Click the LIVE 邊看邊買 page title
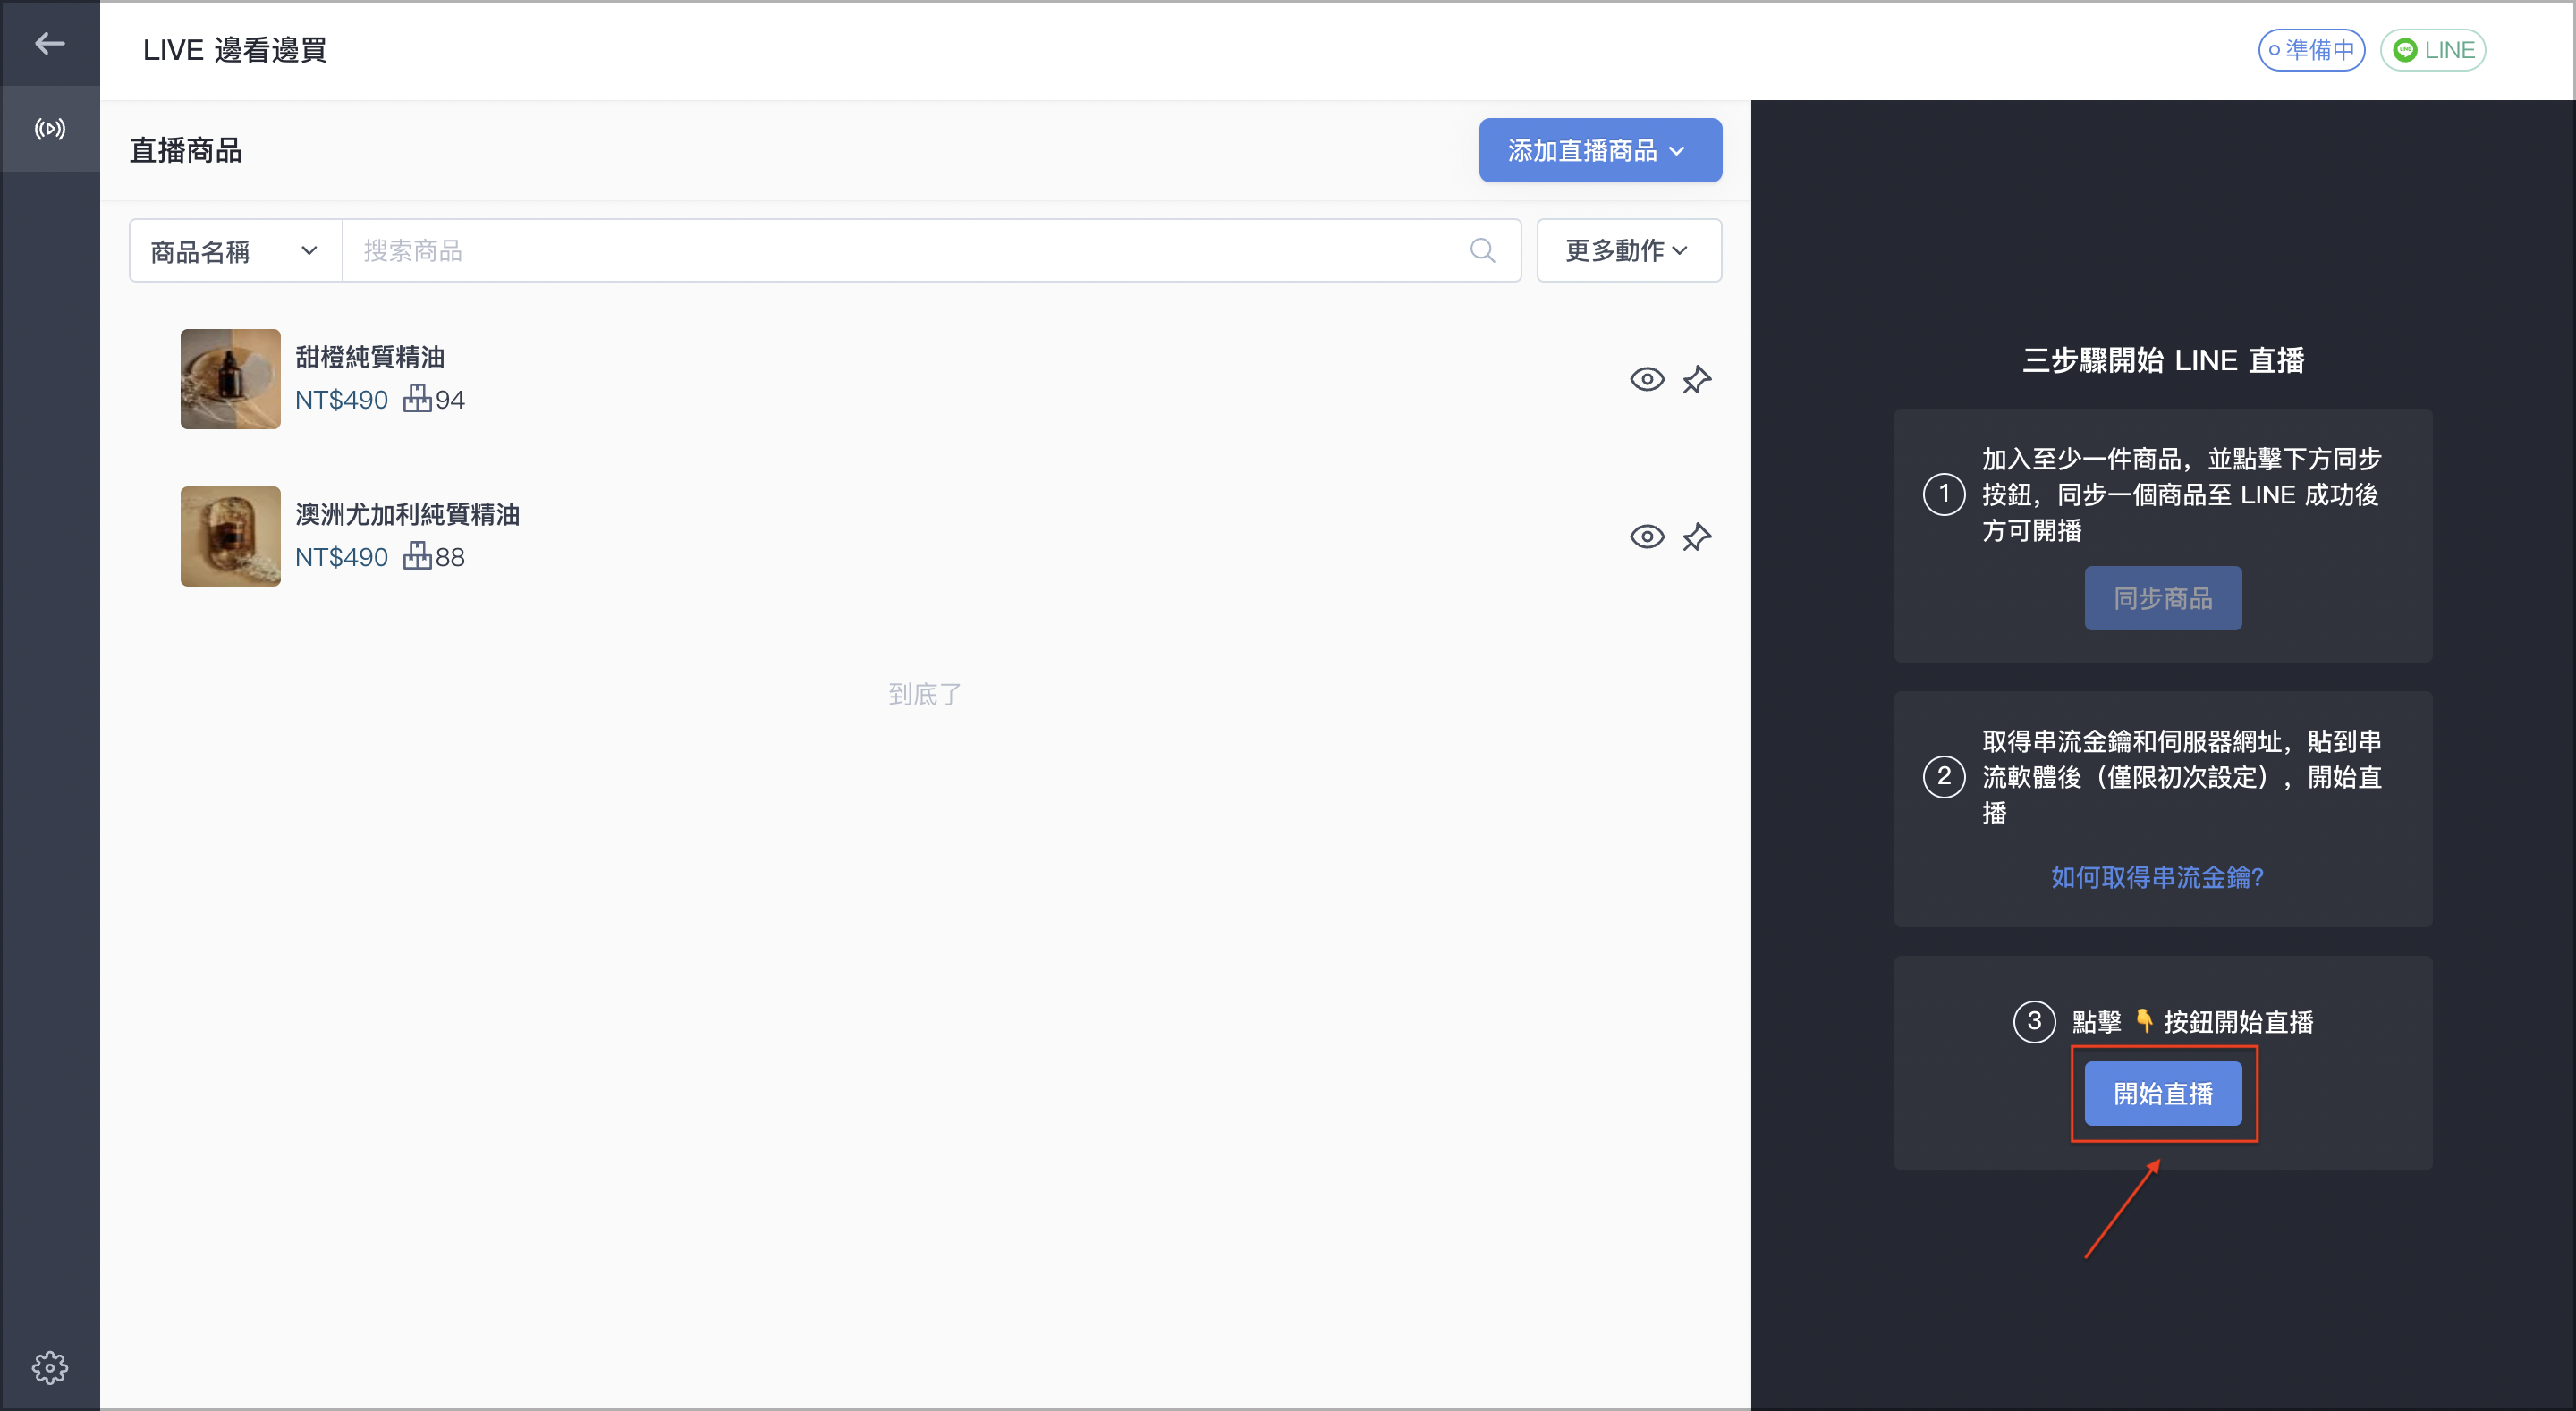Image resolution: width=2576 pixels, height=1411 pixels. coord(234,50)
